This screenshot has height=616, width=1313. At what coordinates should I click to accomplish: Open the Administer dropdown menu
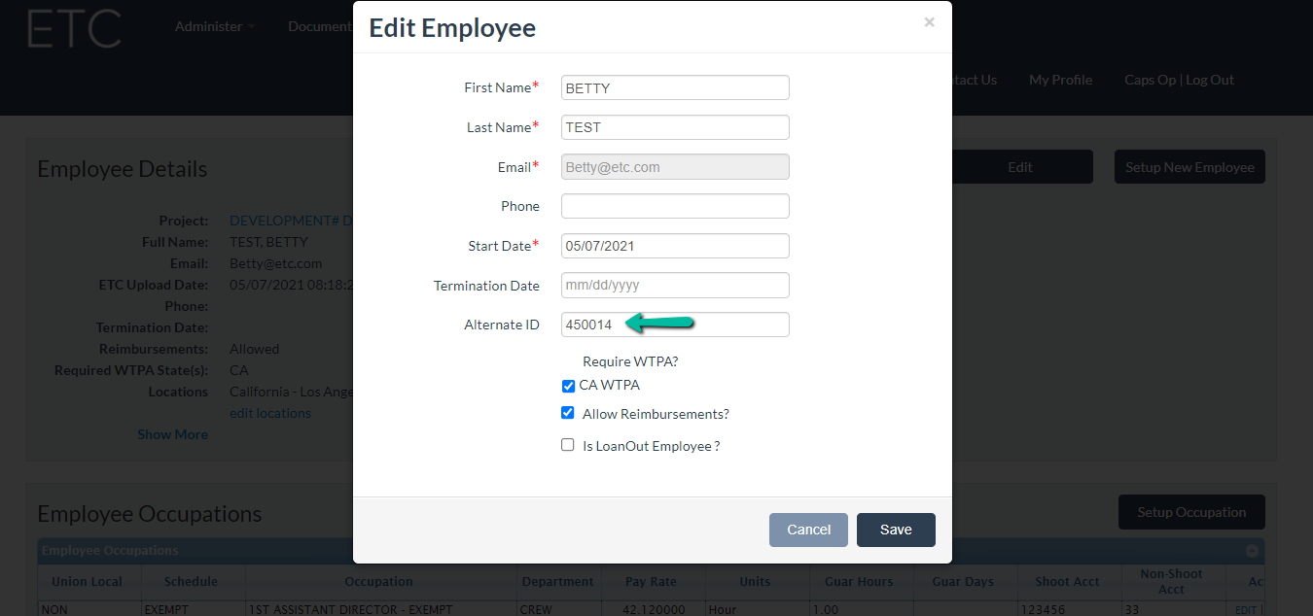tap(214, 26)
